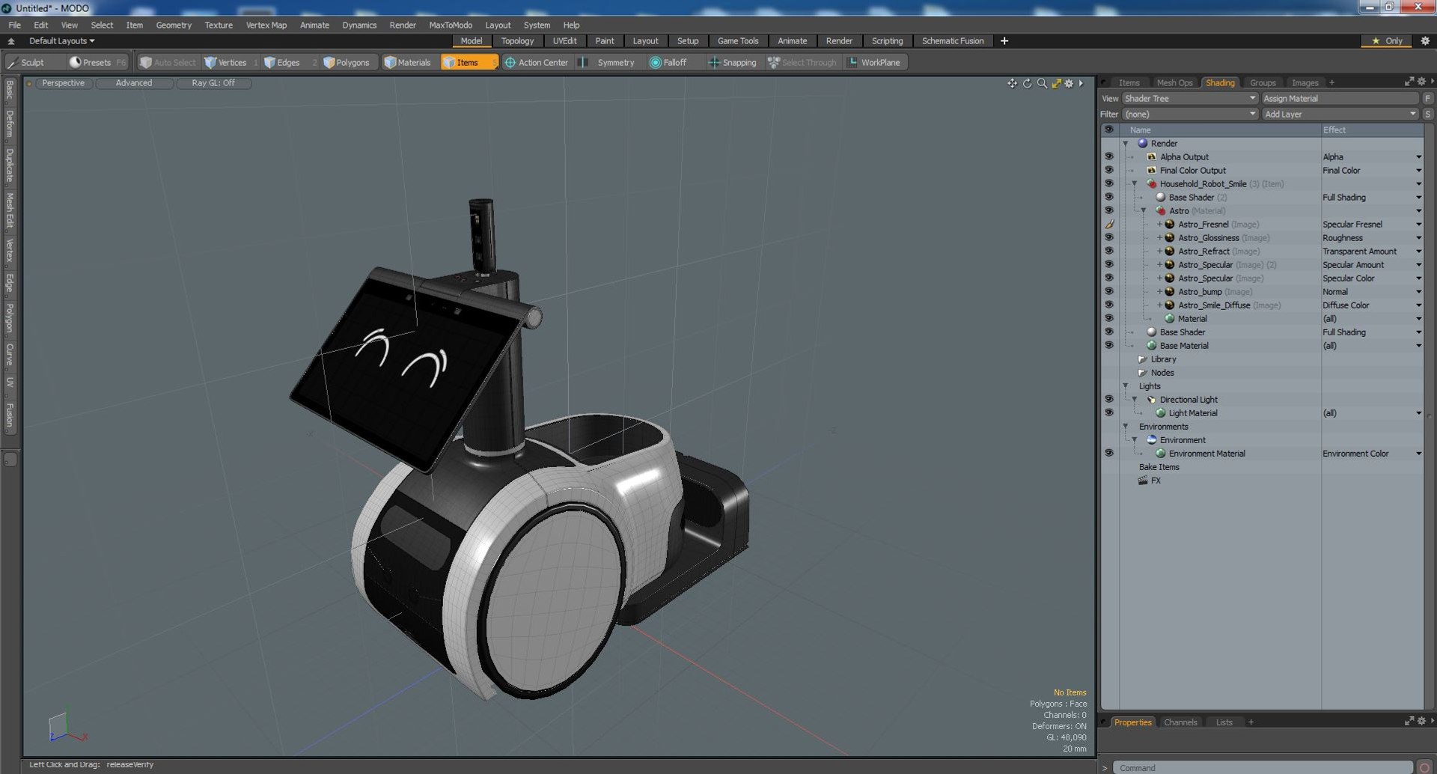Click the Command input field
Image resolution: width=1437 pixels, height=774 pixels.
point(1262,767)
